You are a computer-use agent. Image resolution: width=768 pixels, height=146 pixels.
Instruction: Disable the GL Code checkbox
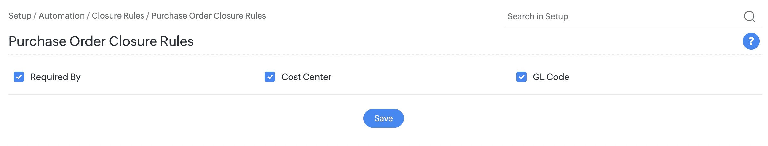coord(521,77)
